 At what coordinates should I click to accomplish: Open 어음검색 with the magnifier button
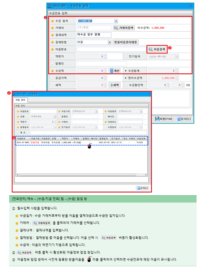click(x=157, y=49)
